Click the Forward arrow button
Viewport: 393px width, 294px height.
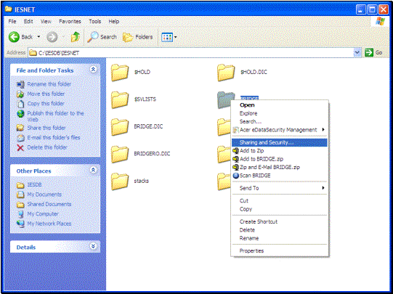52,37
